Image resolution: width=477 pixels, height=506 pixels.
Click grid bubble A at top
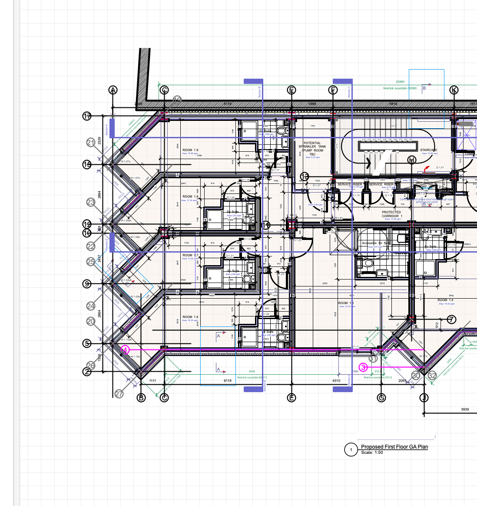click(x=113, y=90)
